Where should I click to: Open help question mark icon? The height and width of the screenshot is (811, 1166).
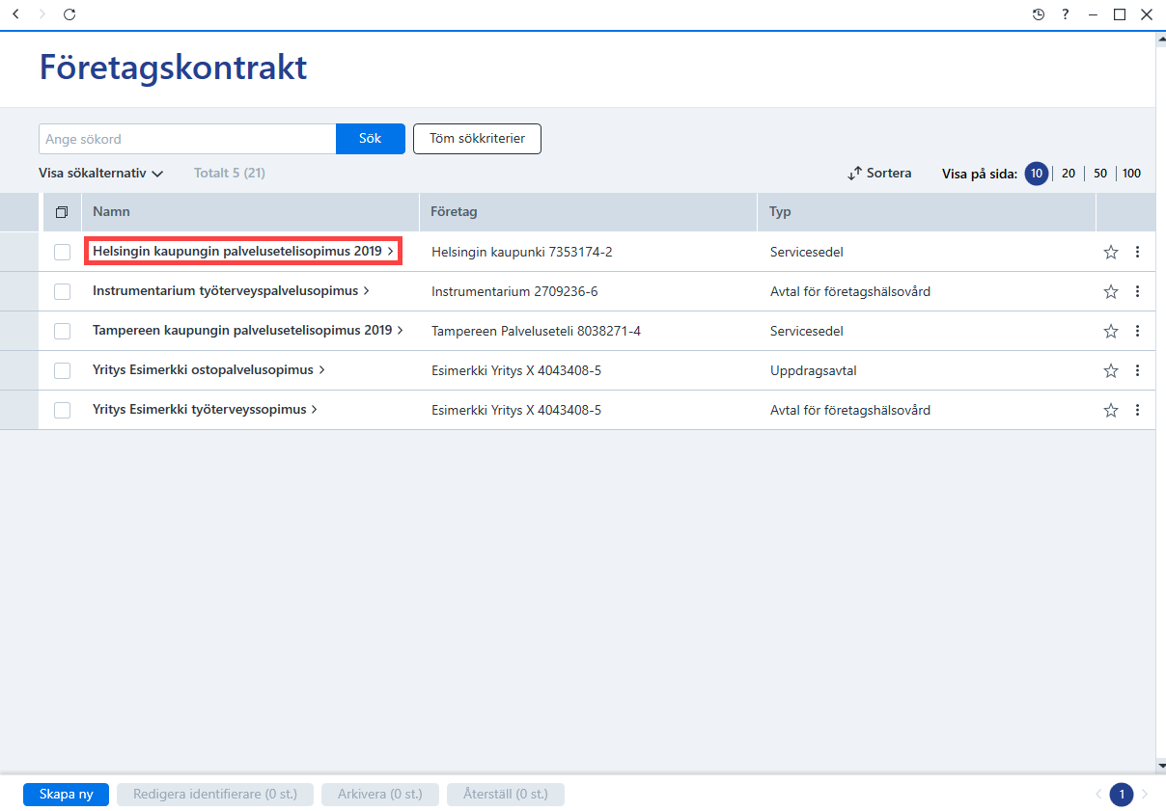[x=1066, y=14]
